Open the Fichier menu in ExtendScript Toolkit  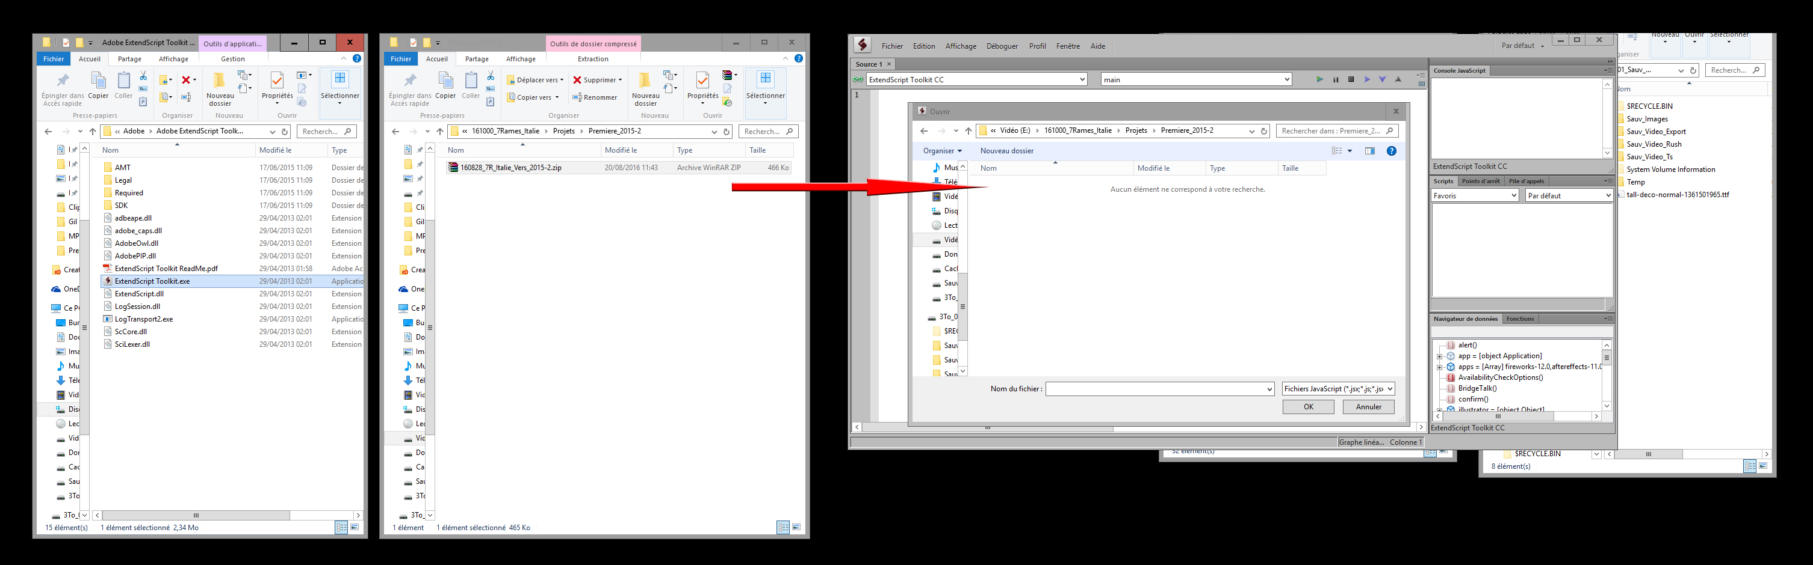pos(891,46)
